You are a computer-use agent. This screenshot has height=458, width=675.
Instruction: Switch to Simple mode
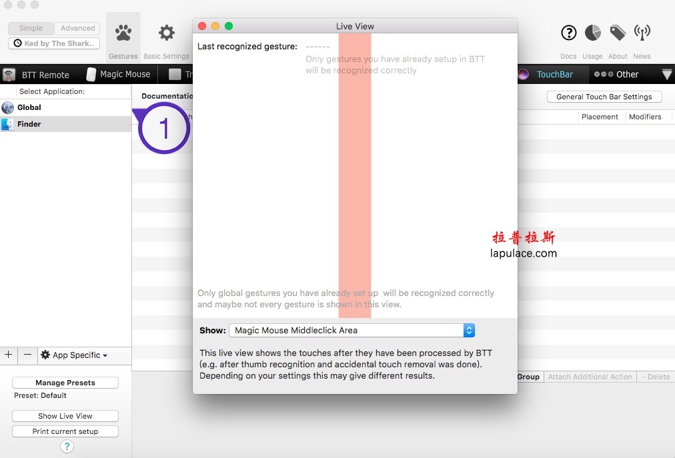click(x=31, y=29)
